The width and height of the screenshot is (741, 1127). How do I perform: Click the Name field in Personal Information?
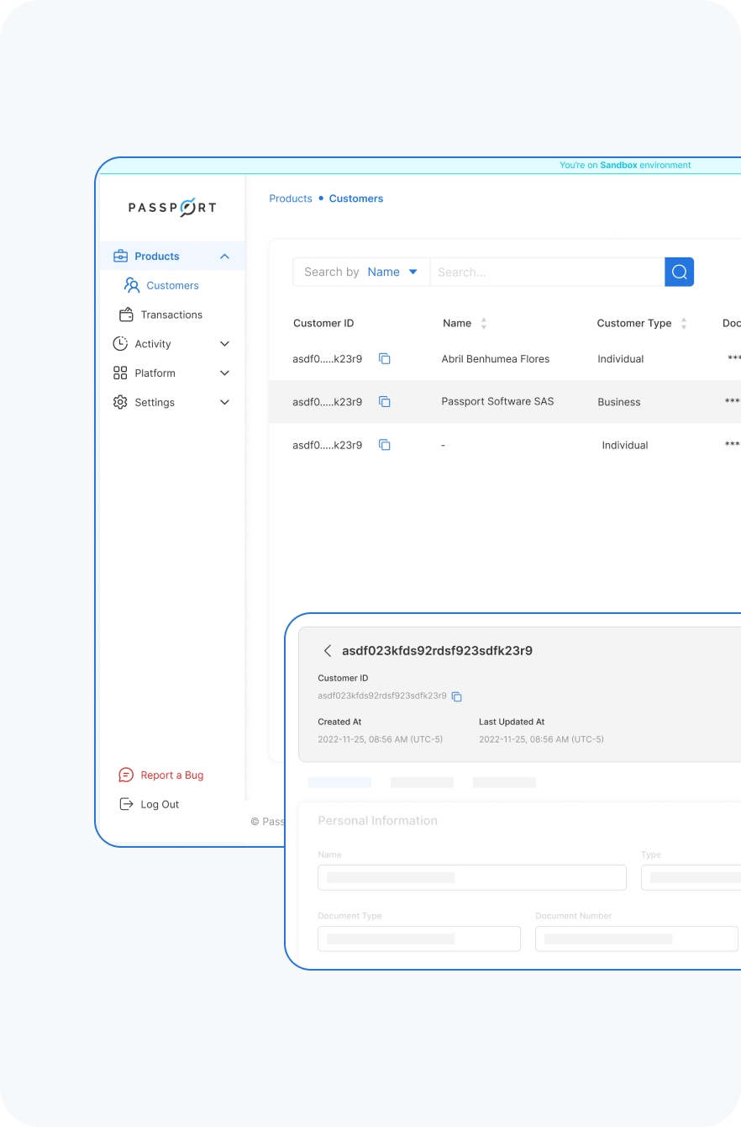pos(472,877)
